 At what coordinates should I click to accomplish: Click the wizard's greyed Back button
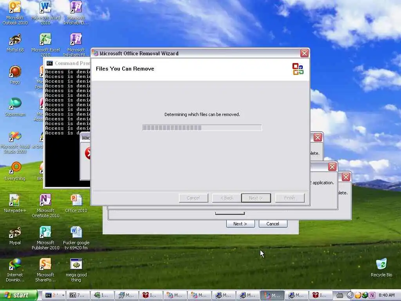click(227, 198)
